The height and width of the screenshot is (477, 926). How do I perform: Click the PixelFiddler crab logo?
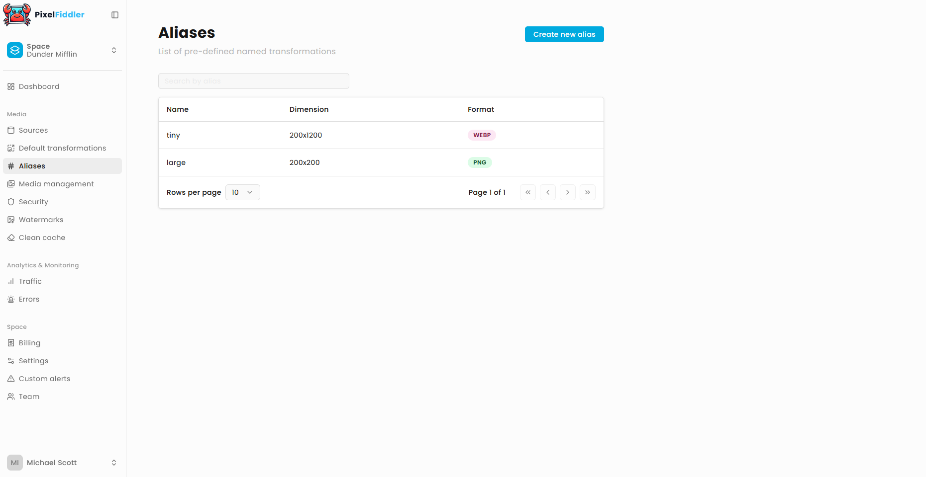point(16,14)
